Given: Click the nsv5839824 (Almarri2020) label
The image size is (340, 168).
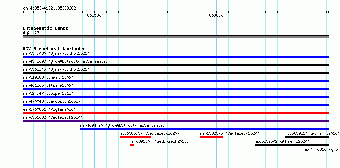Looking at the screenshot, I should (x=312, y=133).
